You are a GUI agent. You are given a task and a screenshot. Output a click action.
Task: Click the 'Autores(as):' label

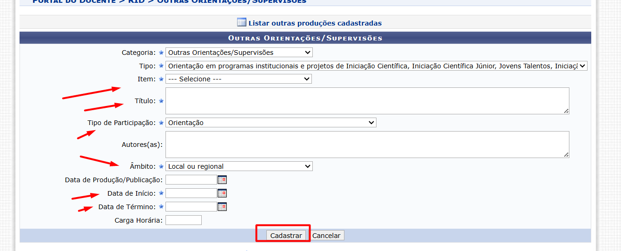(142, 145)
